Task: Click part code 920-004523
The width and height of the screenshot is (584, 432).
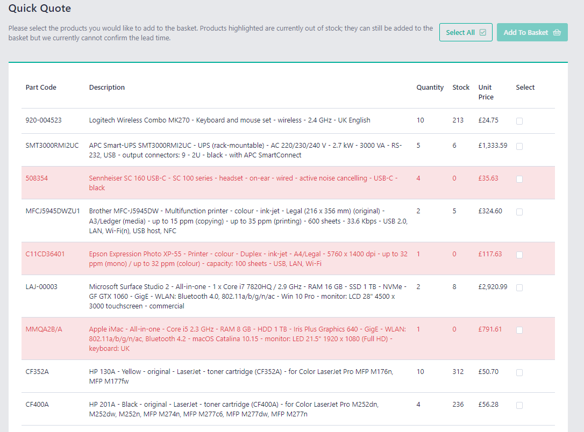Action: 44,120
